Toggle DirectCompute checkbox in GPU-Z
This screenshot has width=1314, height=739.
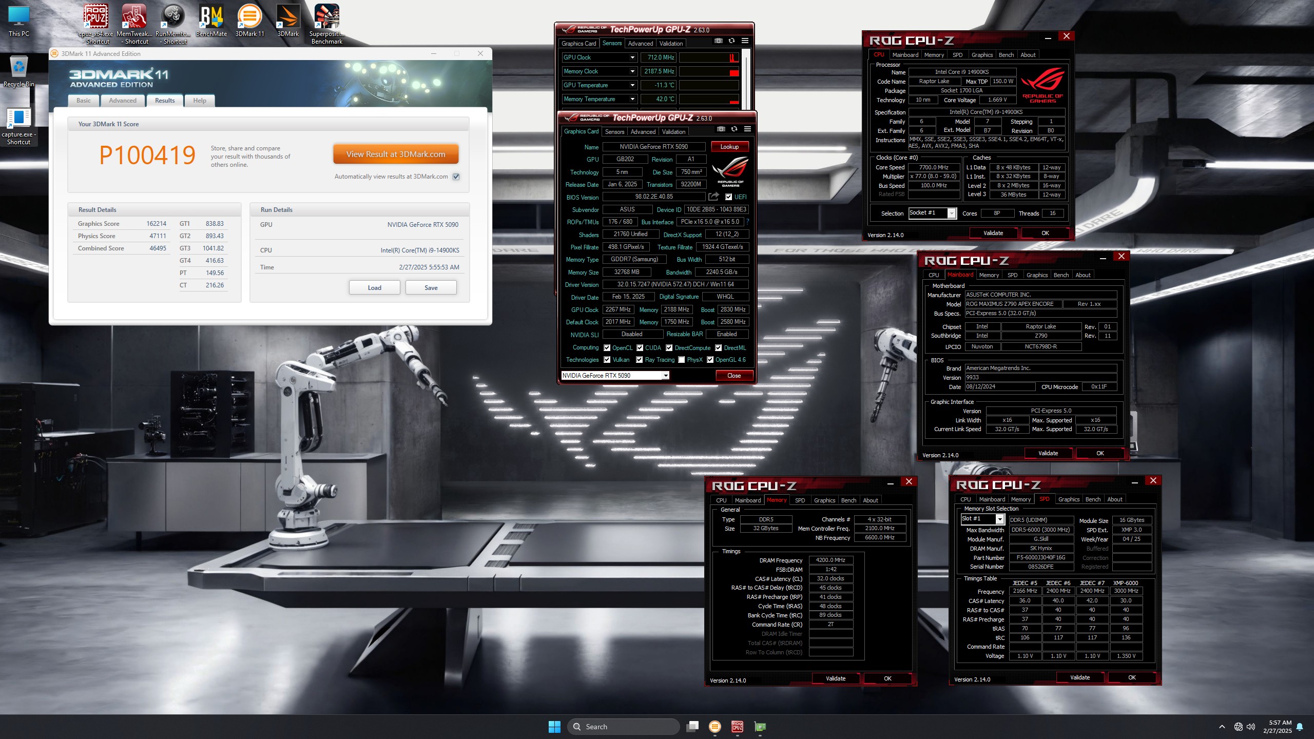point(669,348)
